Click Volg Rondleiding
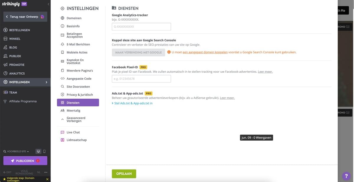Screen dimensions: 354x182 [24, 172]
